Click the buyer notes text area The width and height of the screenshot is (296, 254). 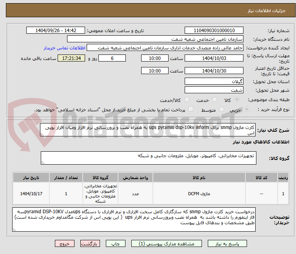(x=134, y=220)
